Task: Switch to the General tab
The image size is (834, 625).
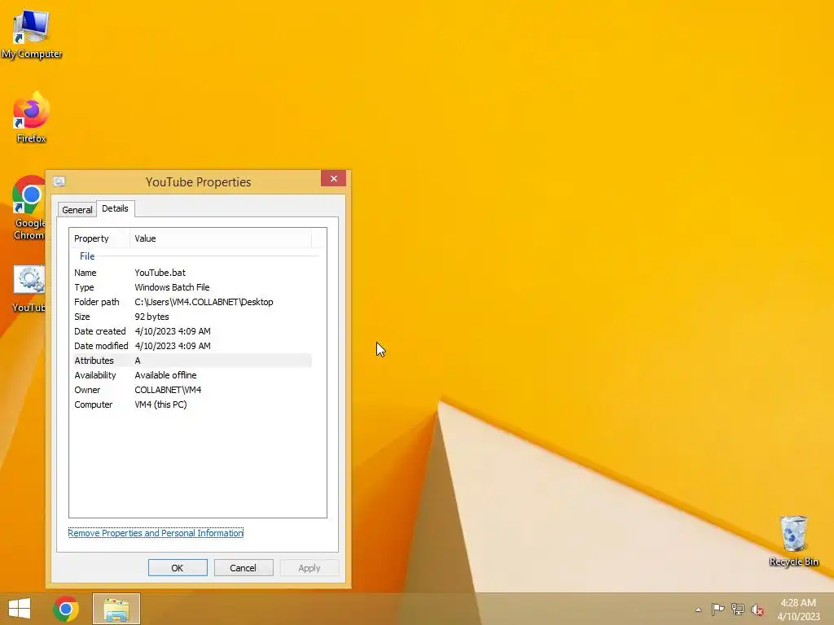Action: point(77,209)
